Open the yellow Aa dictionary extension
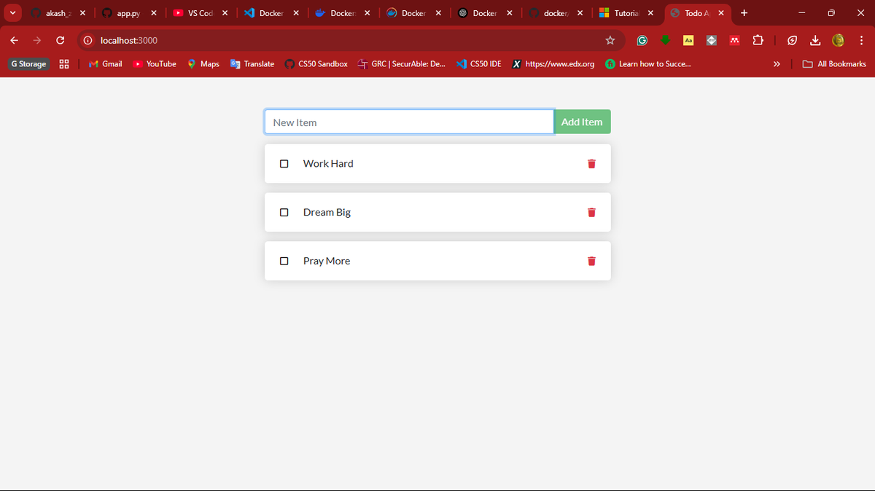The image size is (875, 491). (x=688, y=40)
